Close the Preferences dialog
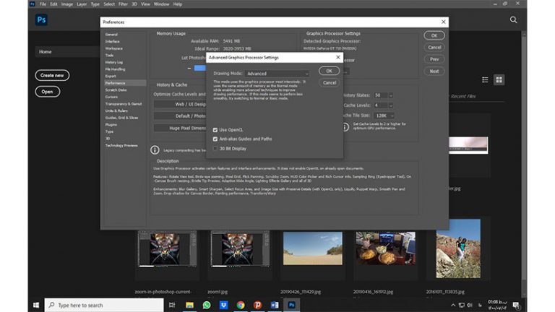The image size is (555, 312). (x=443, y=22)
